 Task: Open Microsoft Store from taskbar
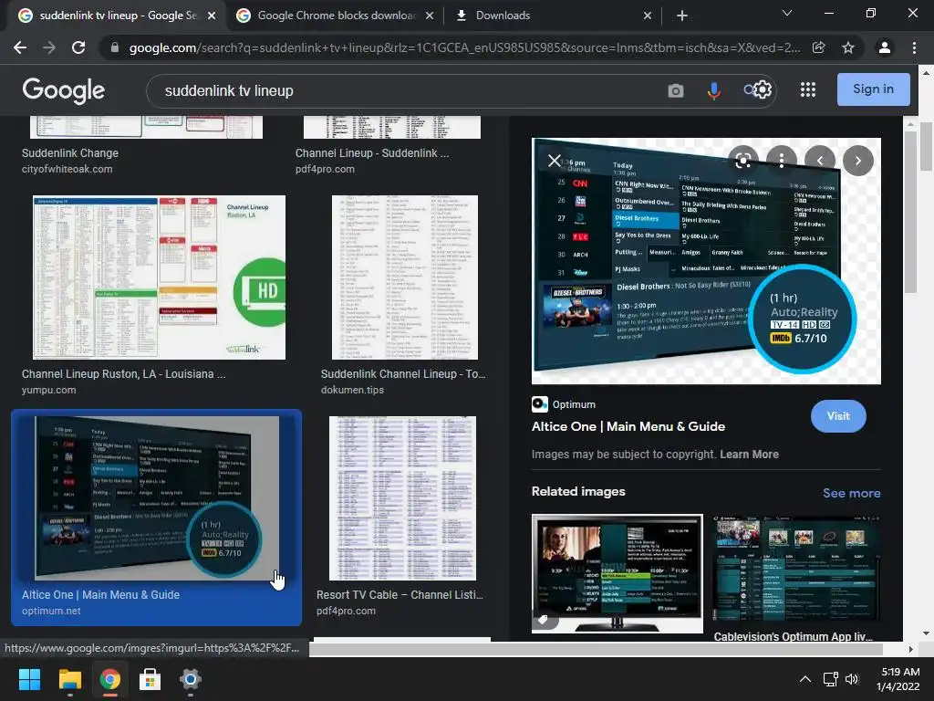click(x=150, y=679)
